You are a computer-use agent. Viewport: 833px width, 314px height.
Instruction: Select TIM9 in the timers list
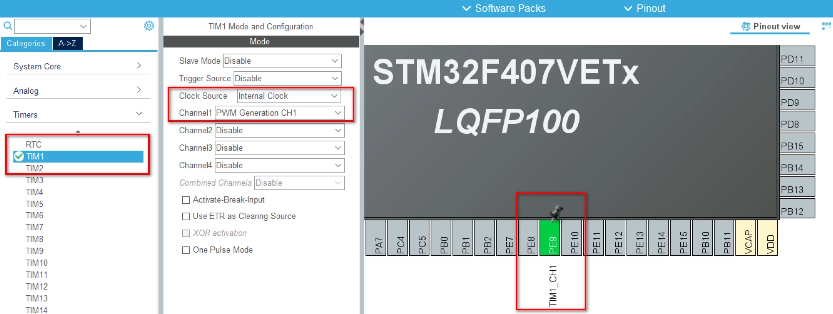35,251
